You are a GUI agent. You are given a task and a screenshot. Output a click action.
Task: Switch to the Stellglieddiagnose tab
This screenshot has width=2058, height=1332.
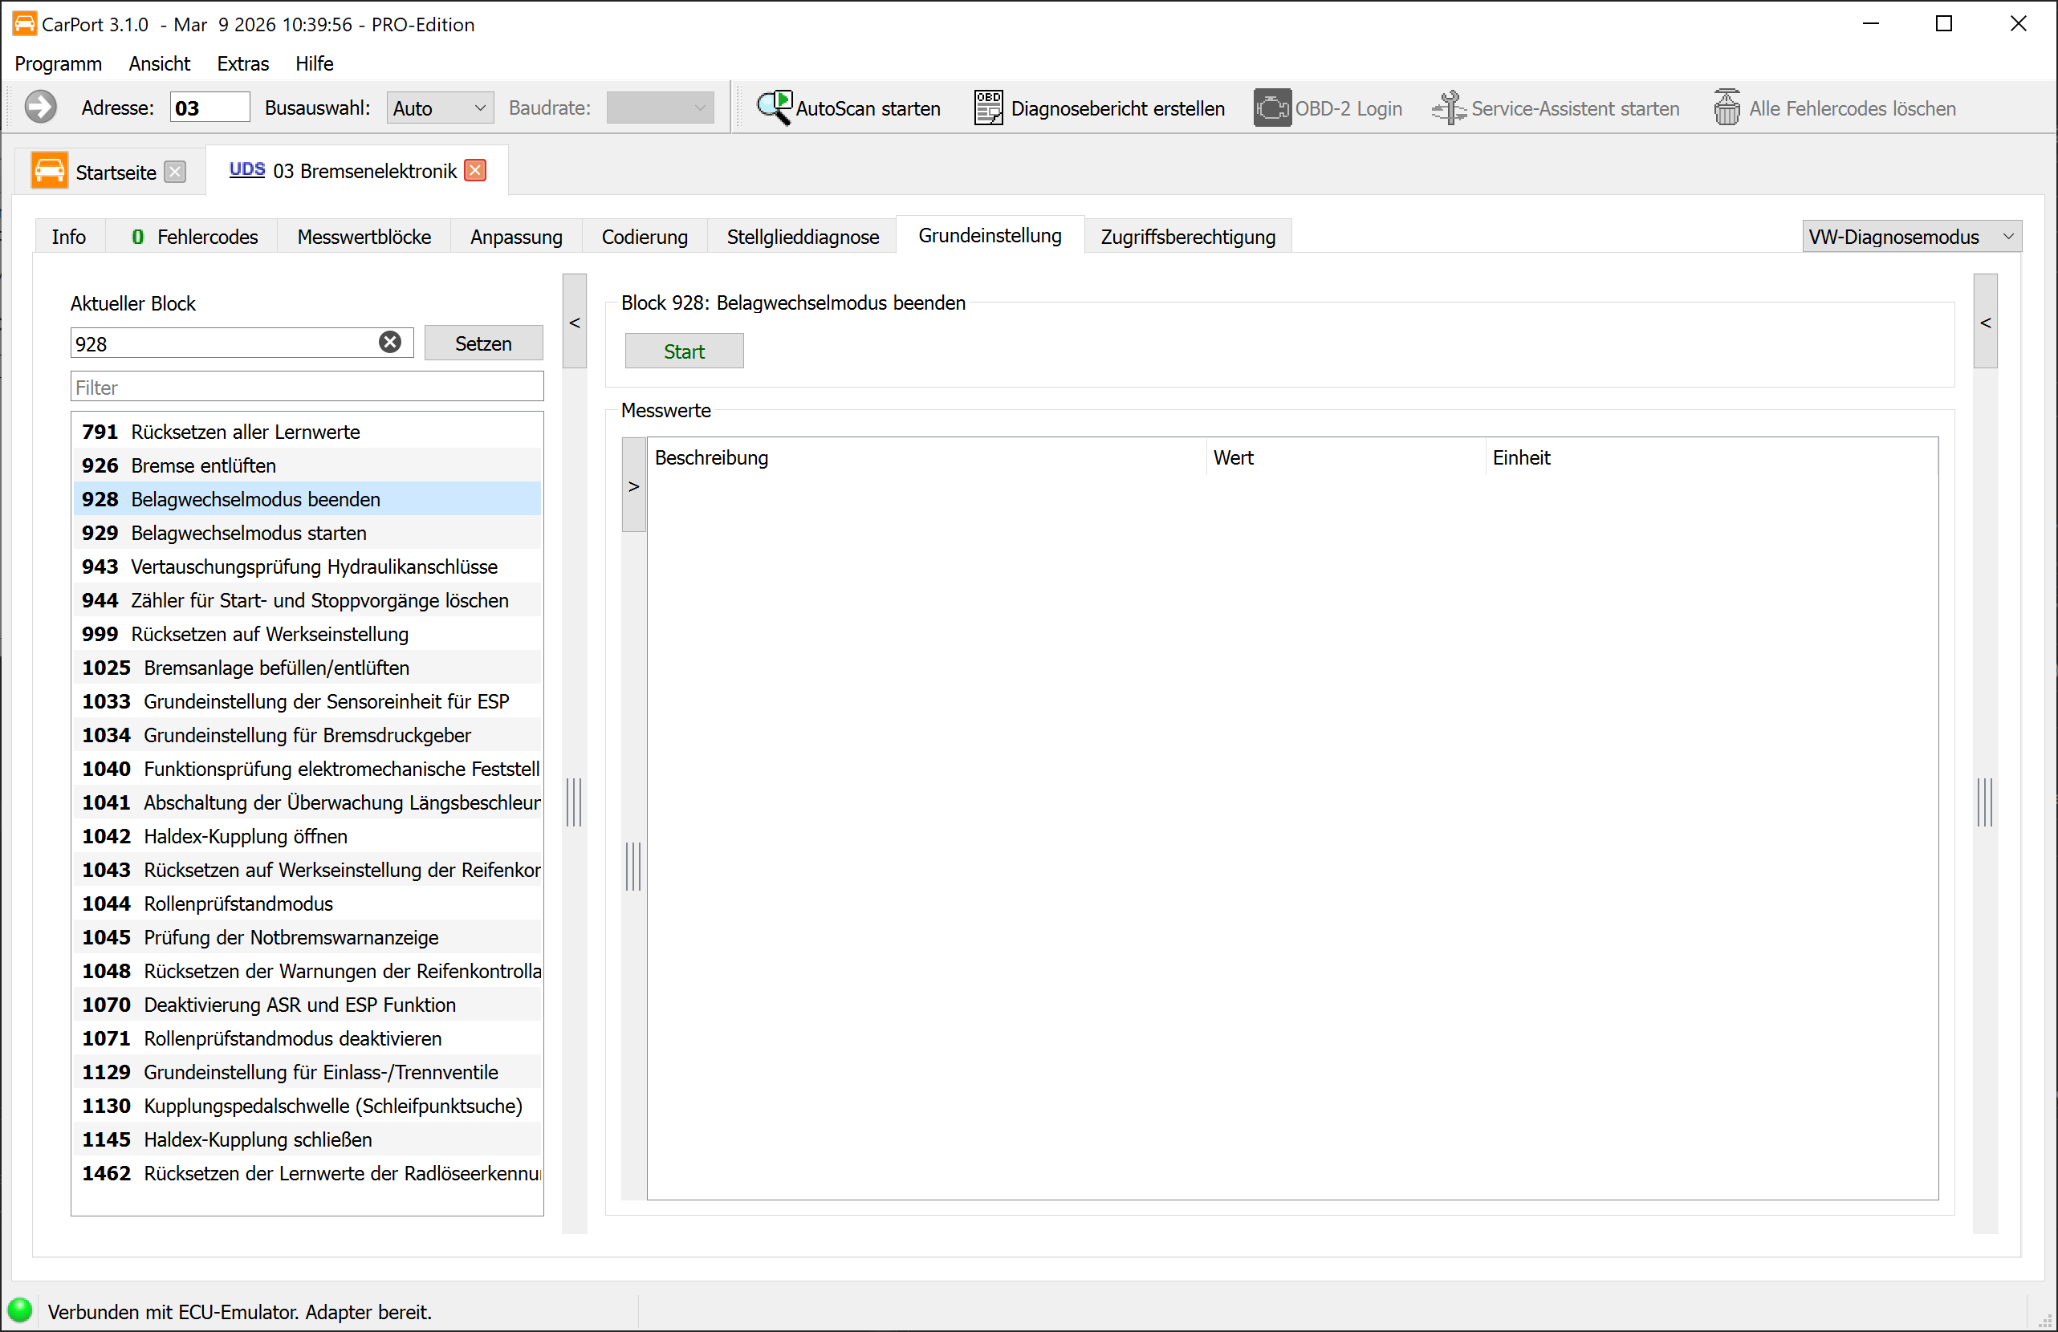click(x=803, y=237)
